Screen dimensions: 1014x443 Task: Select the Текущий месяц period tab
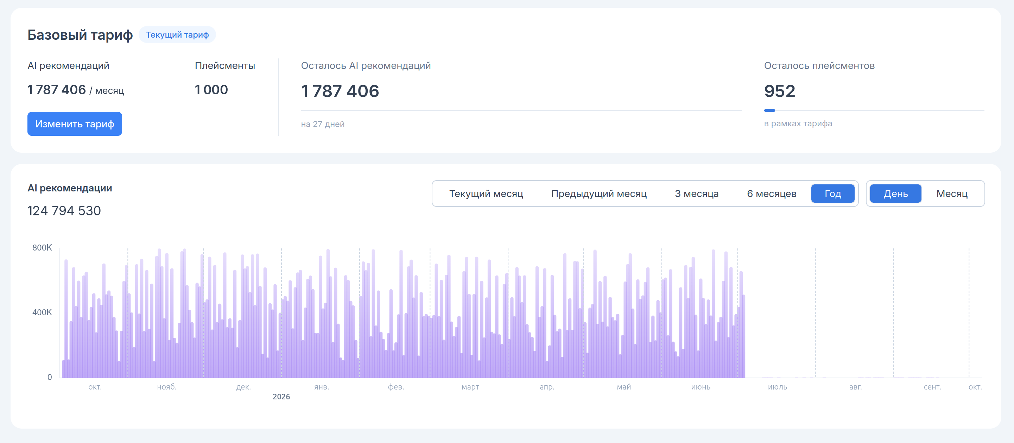click(486, 194)
